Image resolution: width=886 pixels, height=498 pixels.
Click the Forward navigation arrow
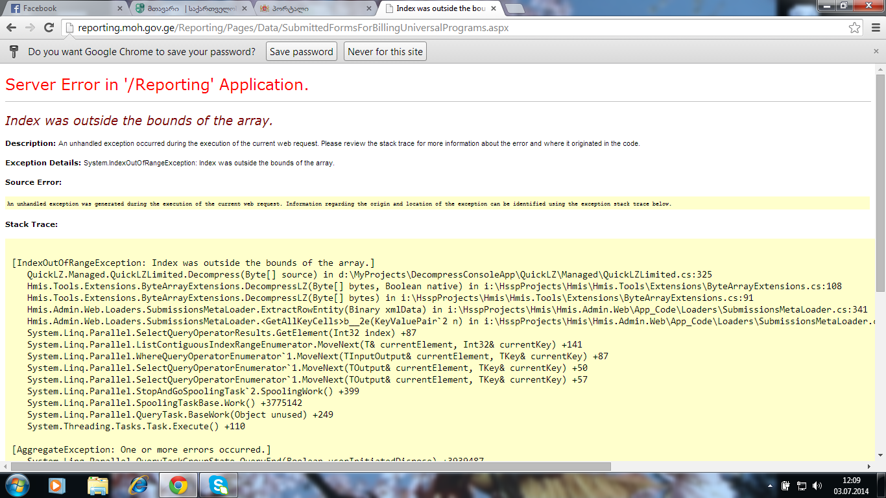30,28
